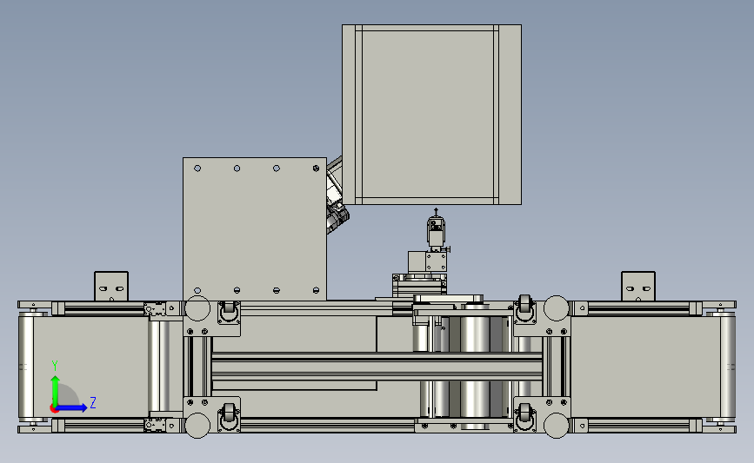Select the right conveyor belt surface

click(645, 367)
